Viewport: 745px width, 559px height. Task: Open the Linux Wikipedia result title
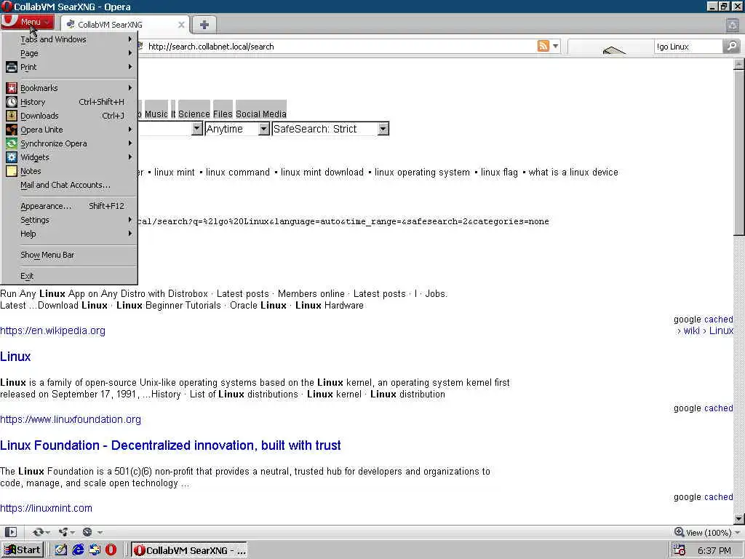tap(15, 357)
